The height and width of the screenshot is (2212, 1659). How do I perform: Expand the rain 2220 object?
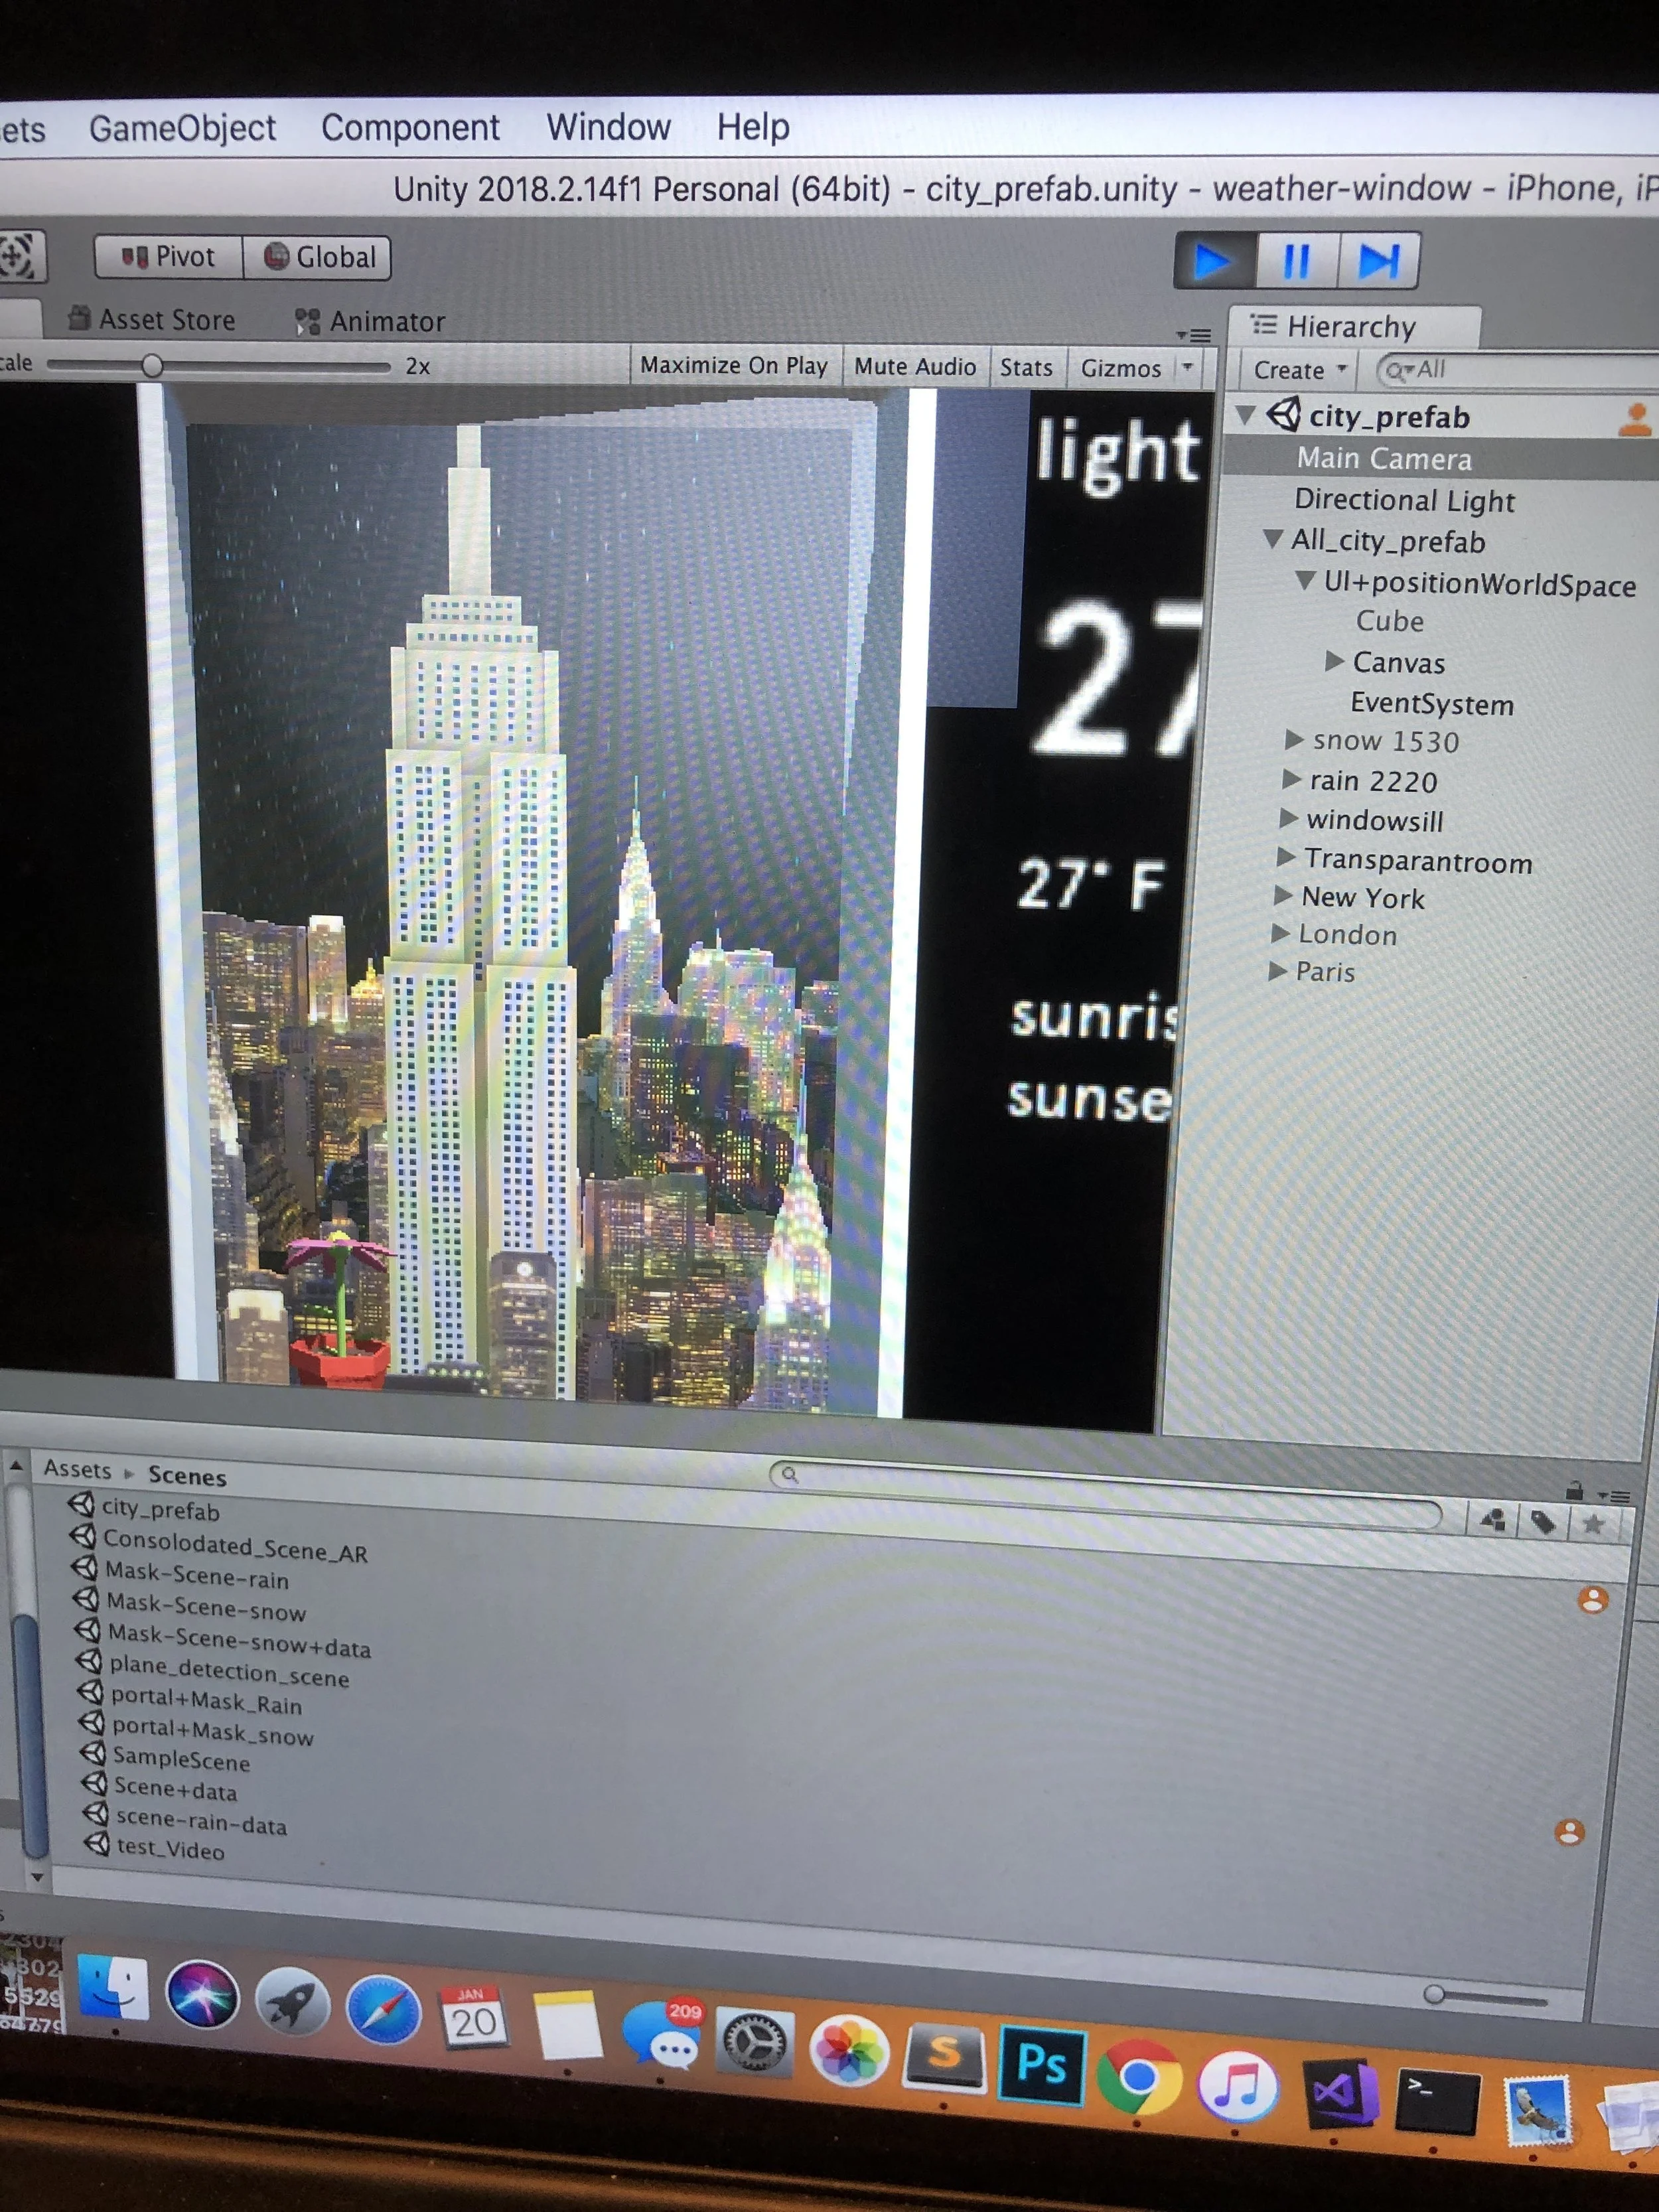pyautogui.click(x=1291, y=779)
